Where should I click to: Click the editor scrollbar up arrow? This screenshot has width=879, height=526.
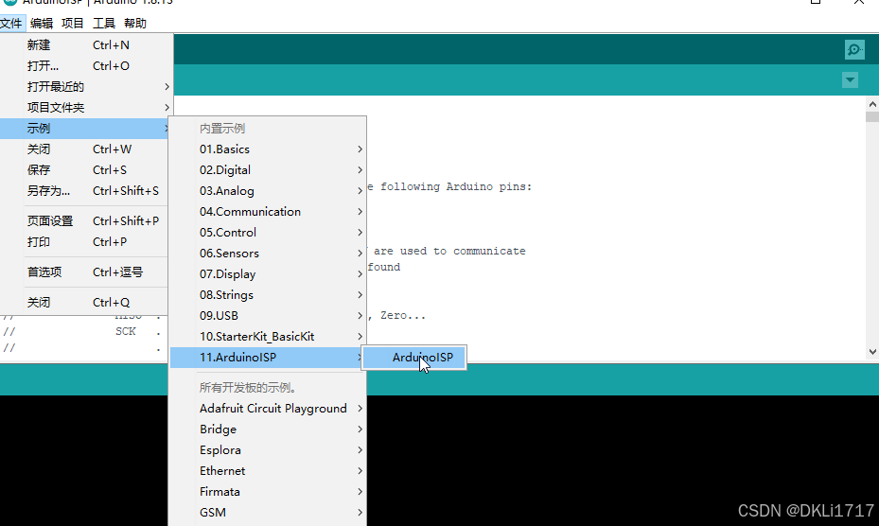pos(872,104)
